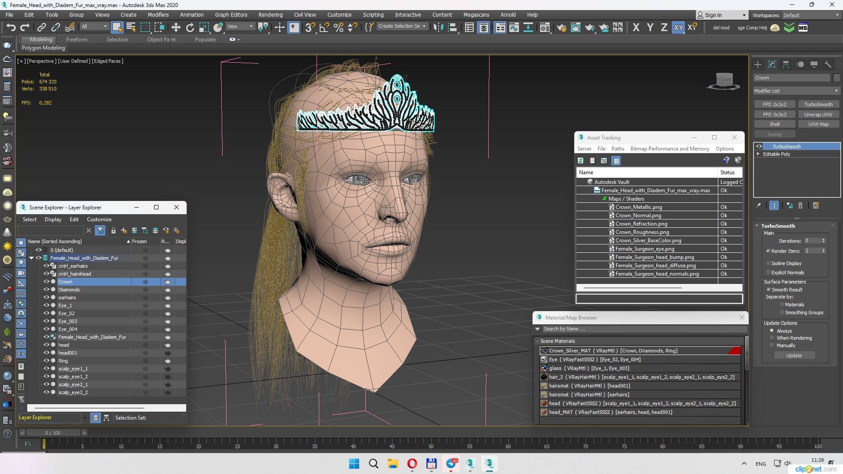Click Remove modifier trash icon
This screenshot has width=843, height=474.
point(800,205)
